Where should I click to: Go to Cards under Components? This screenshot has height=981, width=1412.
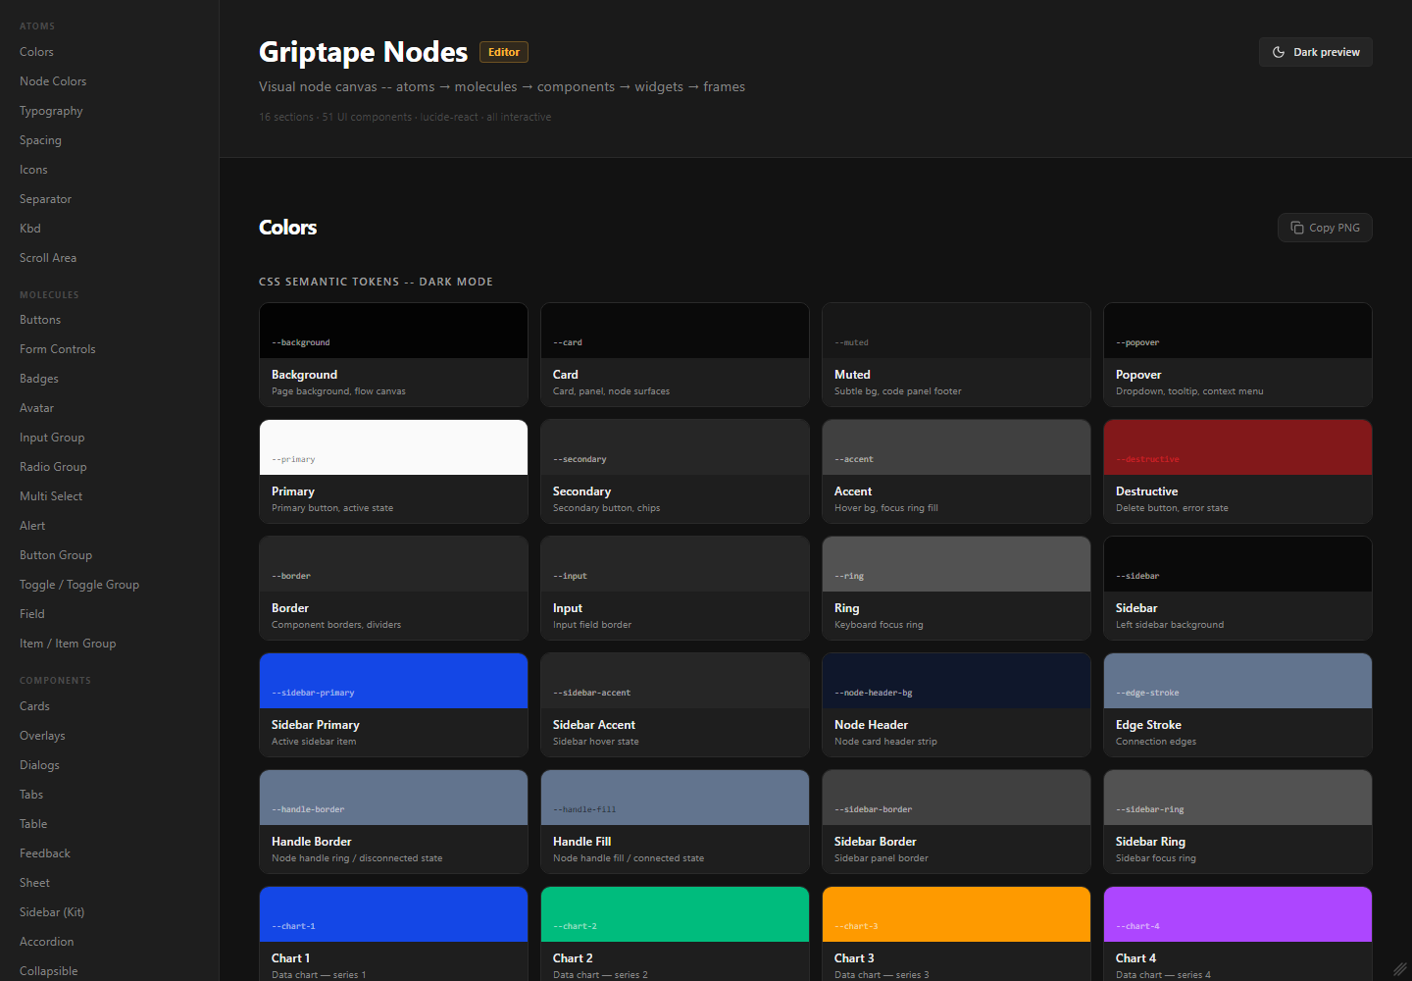(x=34, y=706)
